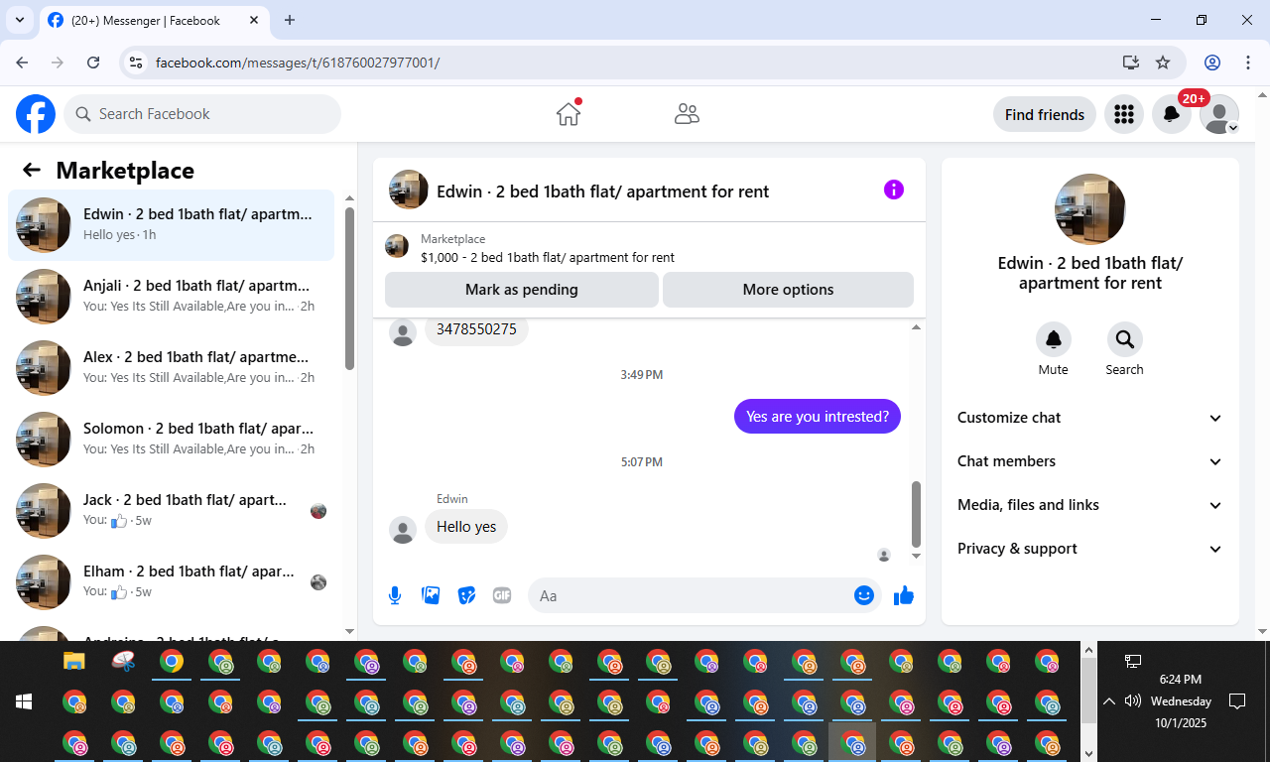This screenshot has width=1270, height=762.
Task: Click the chat header title Edwin
Action: coord(602,191)
